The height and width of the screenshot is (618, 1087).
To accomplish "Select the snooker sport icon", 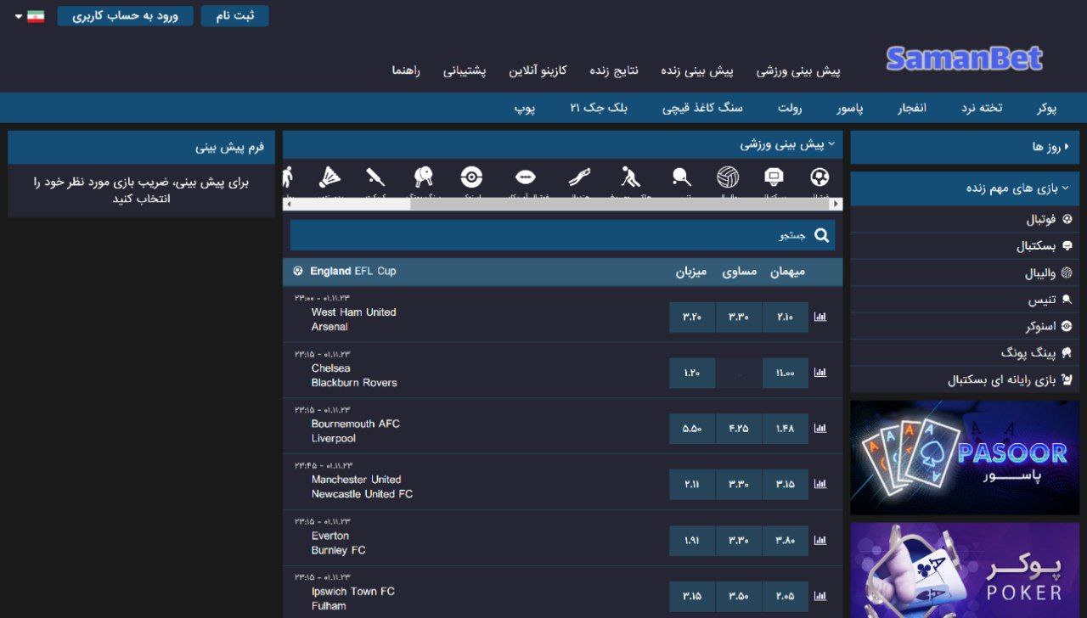I will click(470, 177).
